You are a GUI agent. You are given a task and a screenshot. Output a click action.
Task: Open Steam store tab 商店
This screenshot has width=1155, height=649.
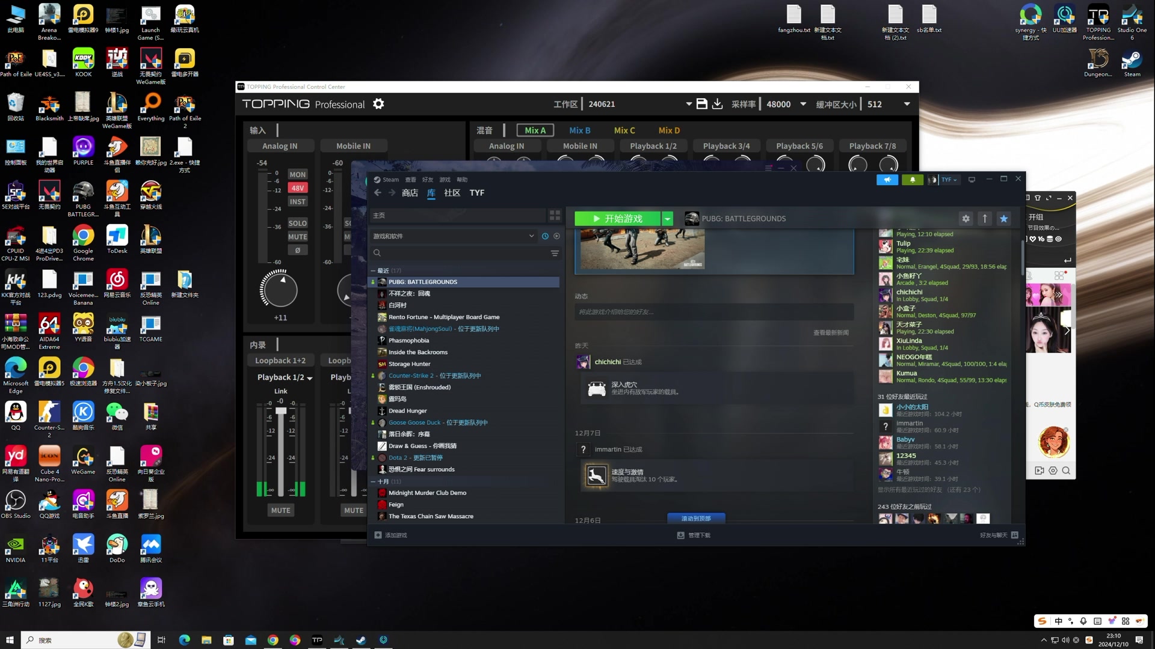pyautogui.click(x=410, y=193)
